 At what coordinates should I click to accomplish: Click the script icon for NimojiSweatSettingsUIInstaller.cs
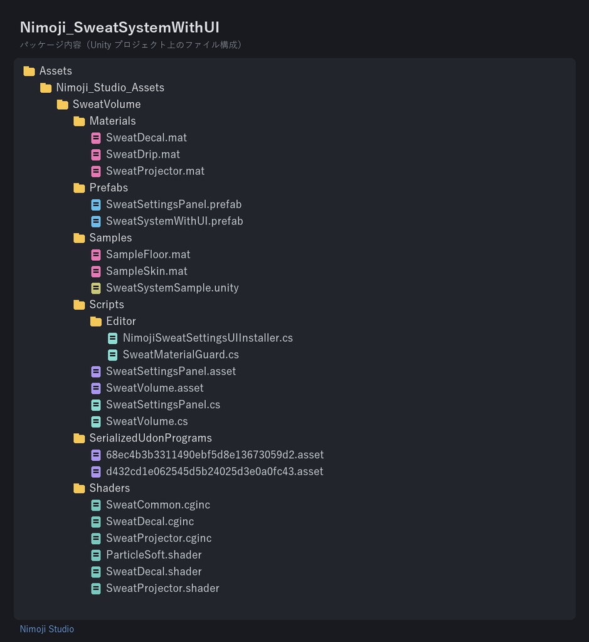tap(113, 338)
